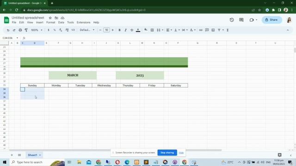This screenshot has height=166, width=296.
Task: Click the Insert chart icon
Action: (x=213, y=30)
